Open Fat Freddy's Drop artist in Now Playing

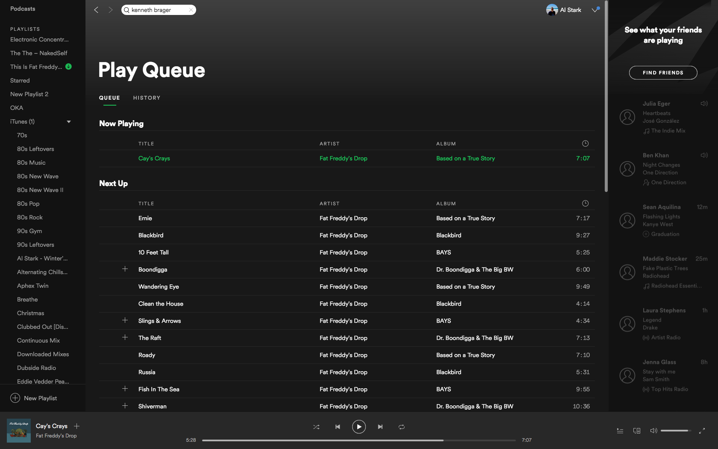(x=344, y=158)
